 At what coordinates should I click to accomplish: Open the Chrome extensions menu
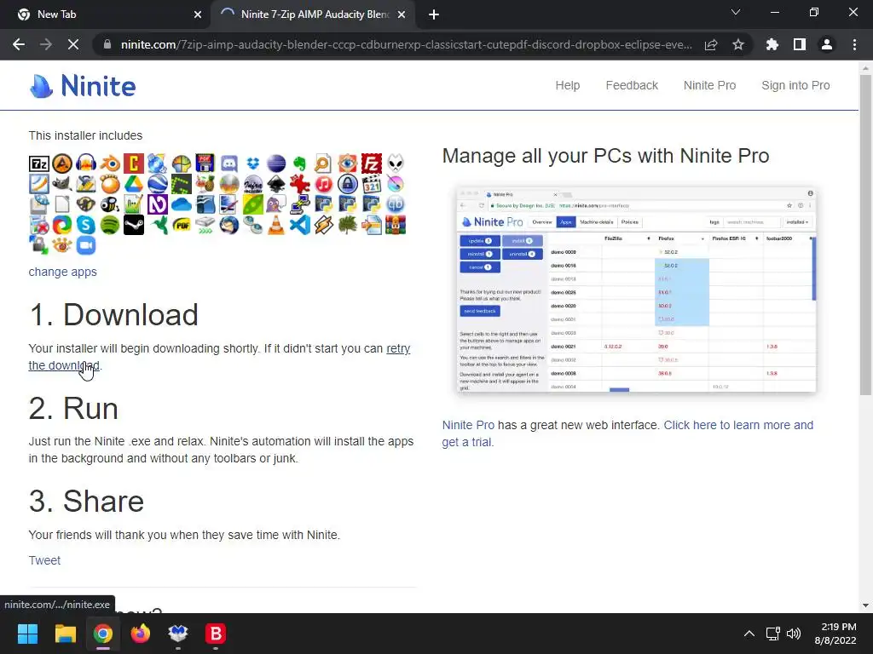[772, 44]
